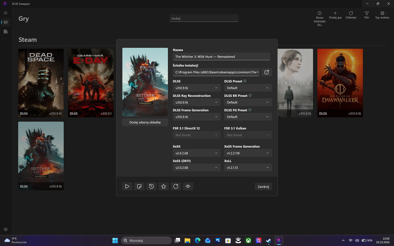Open the Windows Start menu

point(115,240)
